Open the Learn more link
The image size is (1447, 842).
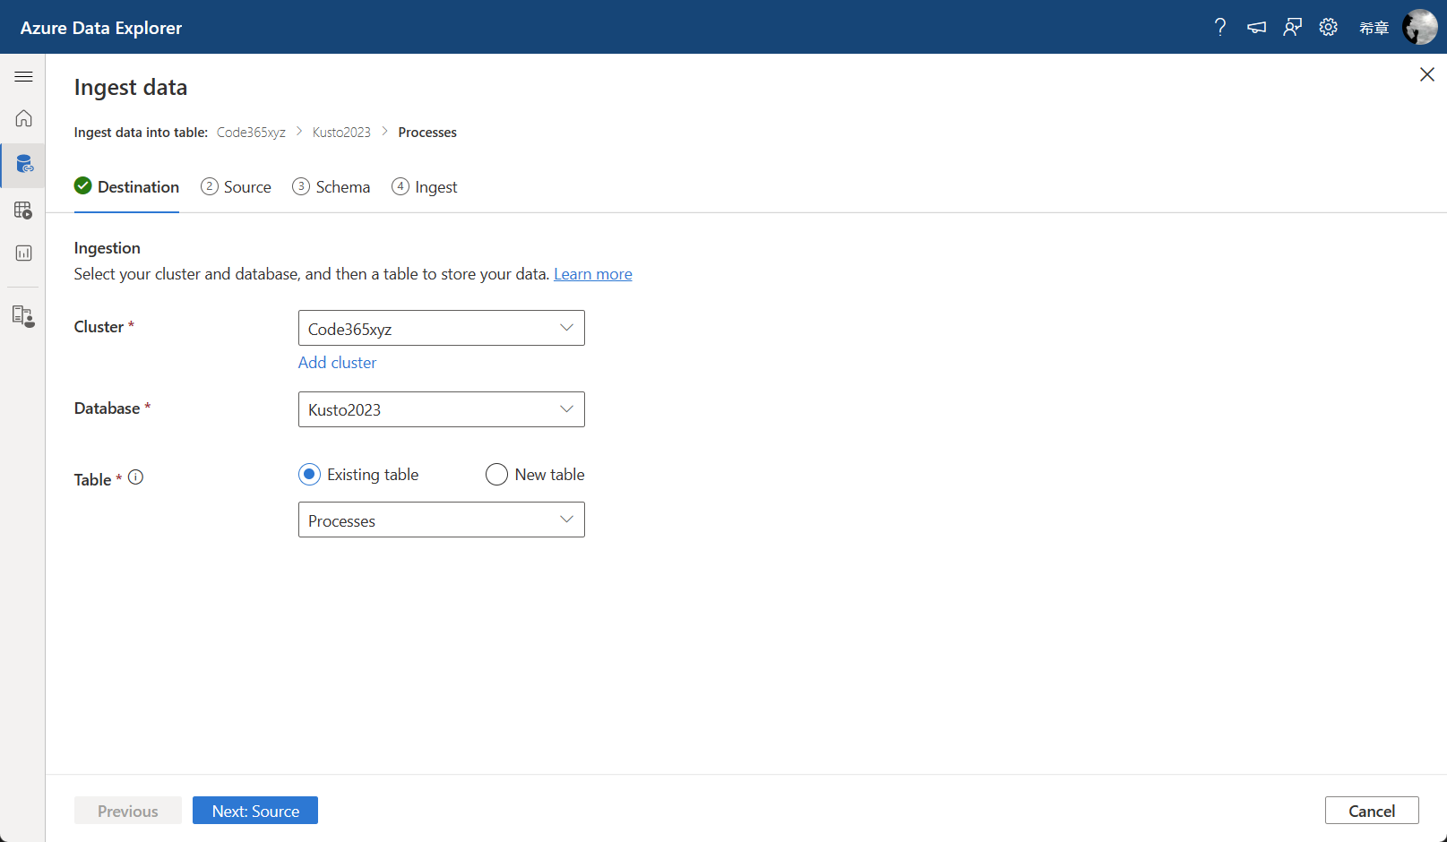pos(593,274)
